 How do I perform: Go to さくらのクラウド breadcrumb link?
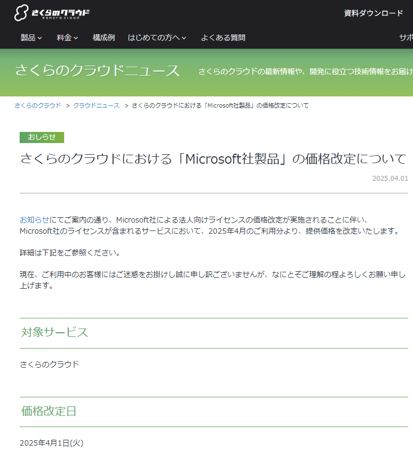38,105
